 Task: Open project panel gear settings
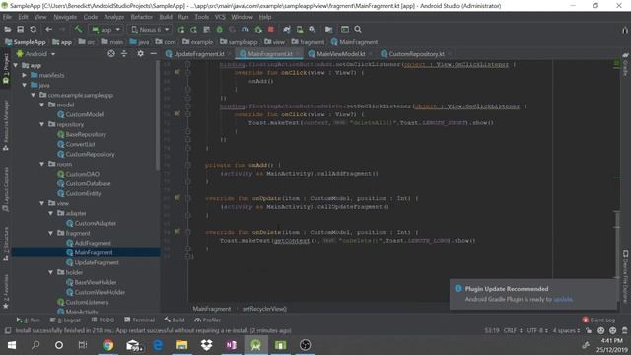coord(140,53)
